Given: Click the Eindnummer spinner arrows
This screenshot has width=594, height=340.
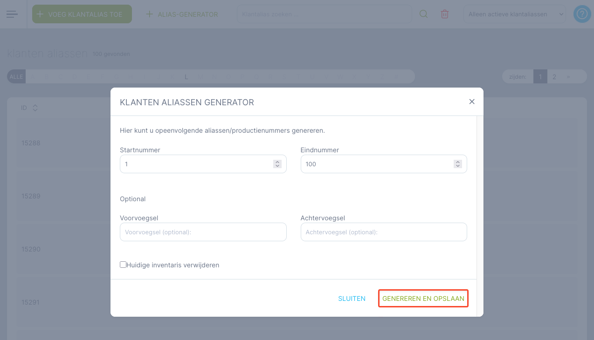Looking at the screenshot, I should [458, 164].
